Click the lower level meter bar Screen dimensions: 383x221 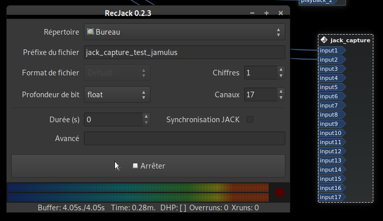tap(138, 197)
